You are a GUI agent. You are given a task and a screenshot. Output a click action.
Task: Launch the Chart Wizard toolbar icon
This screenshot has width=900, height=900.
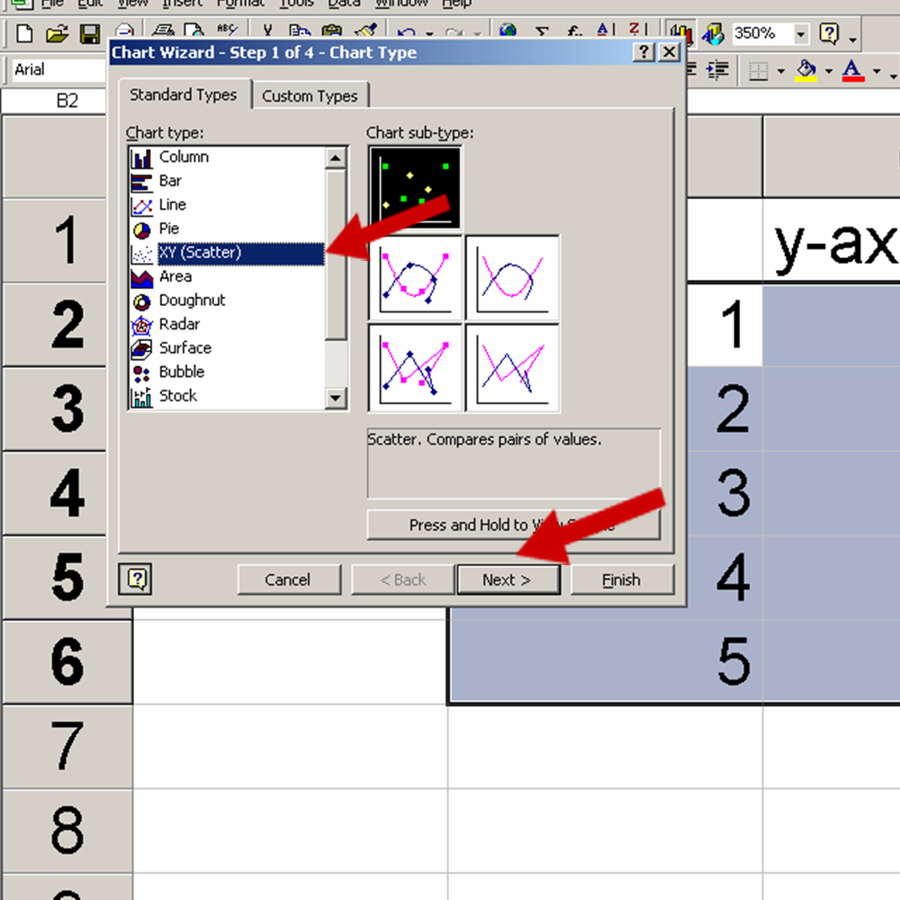680,33
